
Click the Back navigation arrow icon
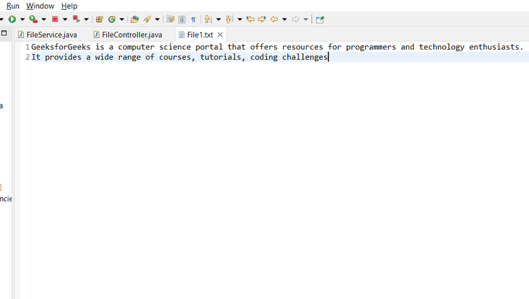(274, 19)
